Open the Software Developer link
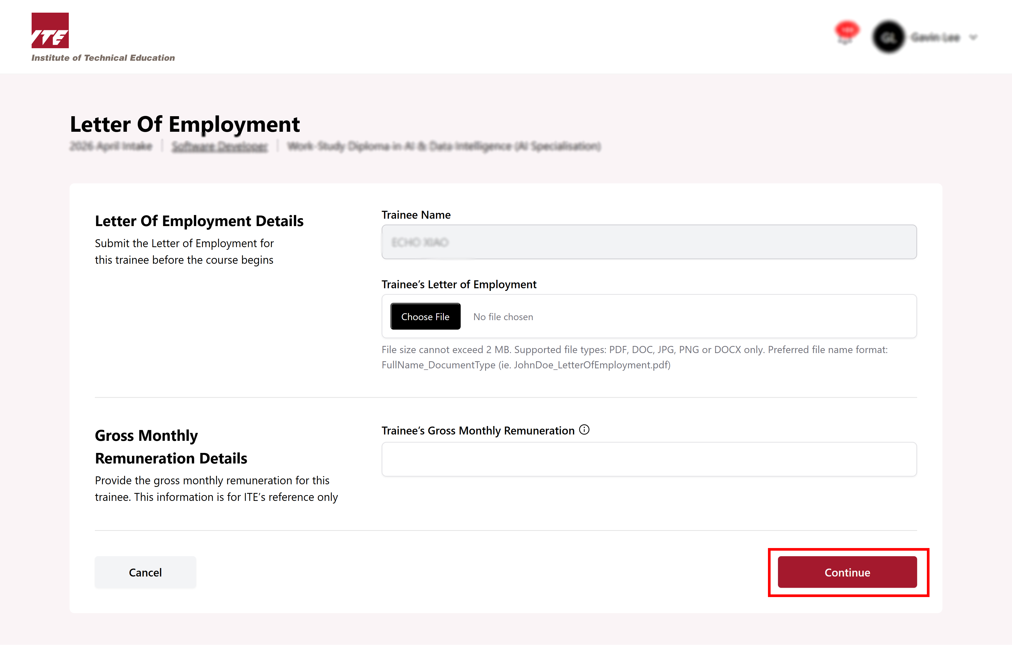 pos(219,146)
